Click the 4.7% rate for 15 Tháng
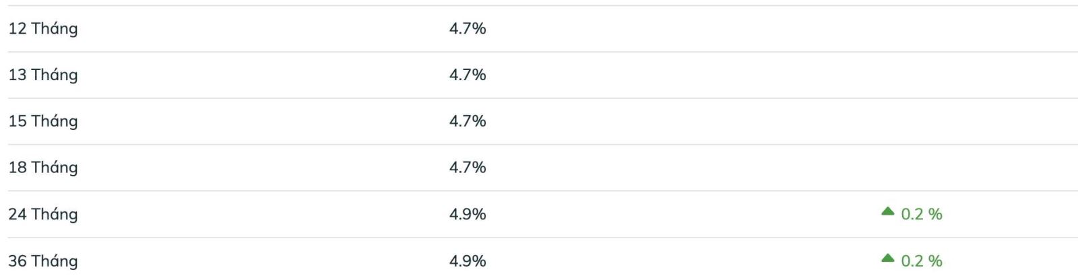The width and height of the screenshot is (1078, 280). point(468,121)
